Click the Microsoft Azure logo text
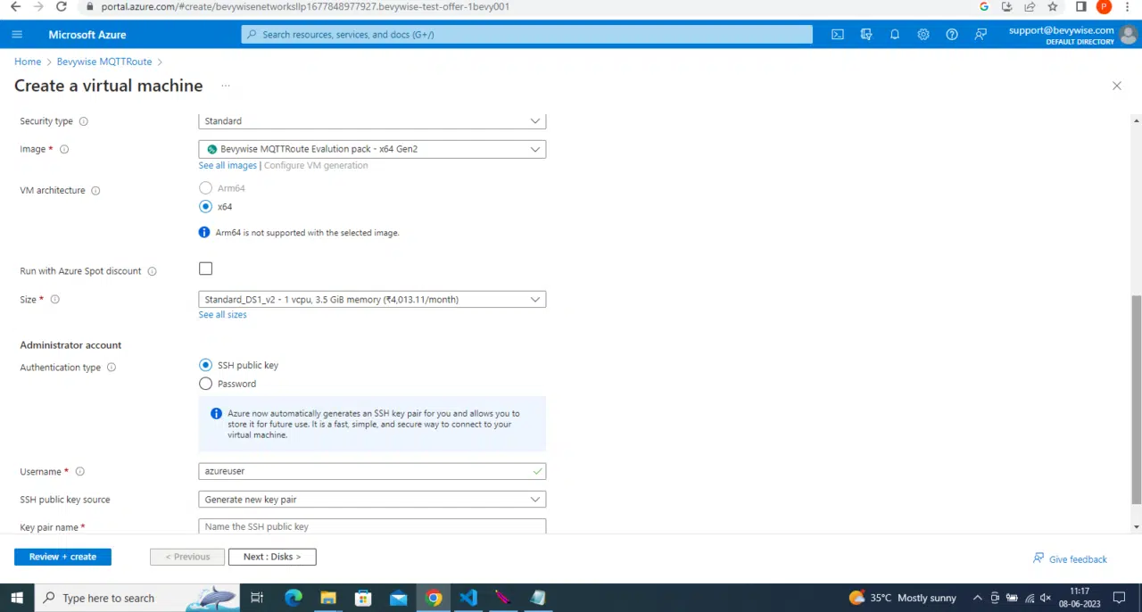The image size is (1142, 612). (87, 35)
